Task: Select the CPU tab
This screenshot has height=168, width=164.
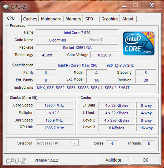Action: coord(13,18)
